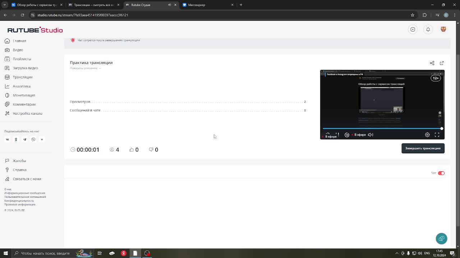
Task: Open the browser extensions icon
Action: pyautogui.click(x=424, y=15)
